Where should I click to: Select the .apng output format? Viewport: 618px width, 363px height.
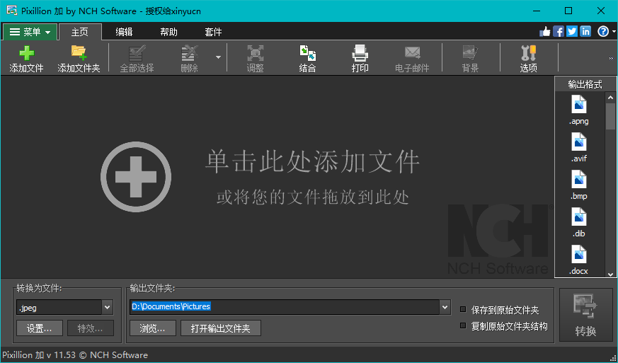579,110
